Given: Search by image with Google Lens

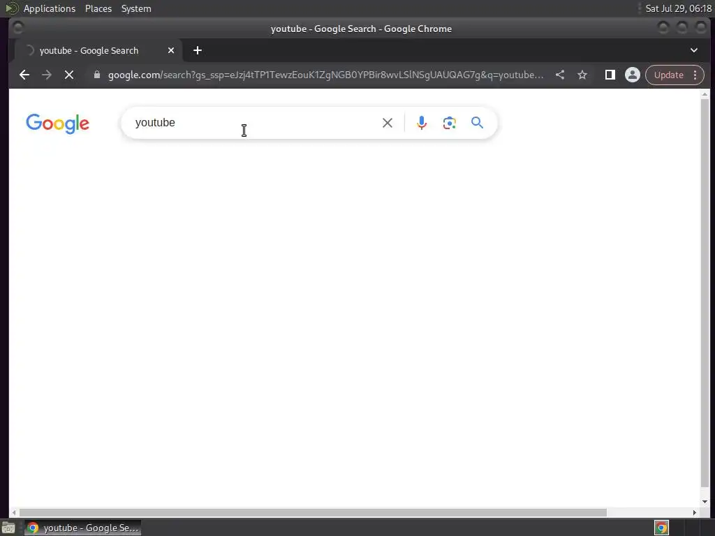Looking at the screenshot, I should (449, 123).
